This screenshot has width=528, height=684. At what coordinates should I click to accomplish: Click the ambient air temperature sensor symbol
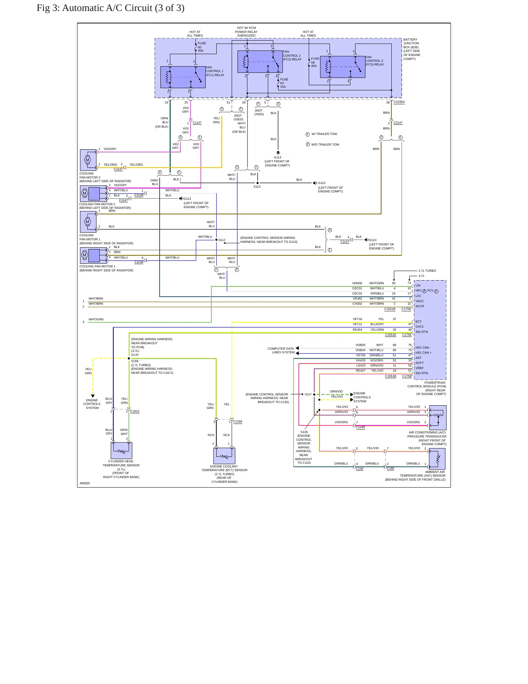[x=437, y=459]
